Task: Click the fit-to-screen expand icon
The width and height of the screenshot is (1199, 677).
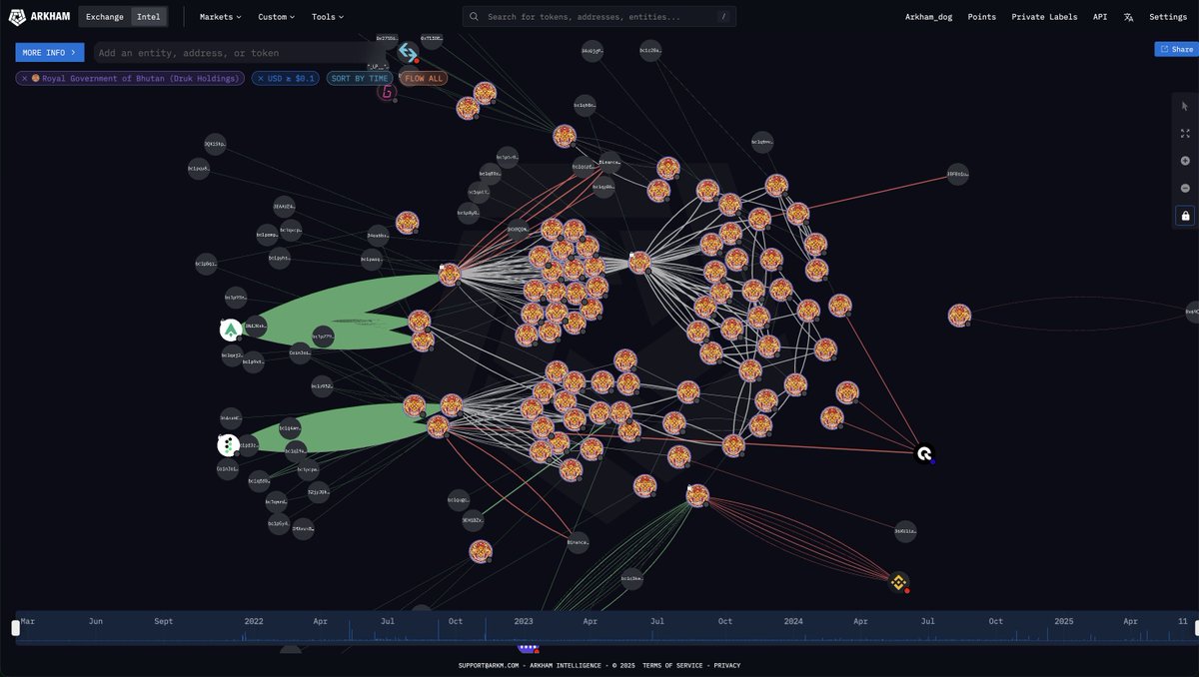Action: coord(1185,133)
